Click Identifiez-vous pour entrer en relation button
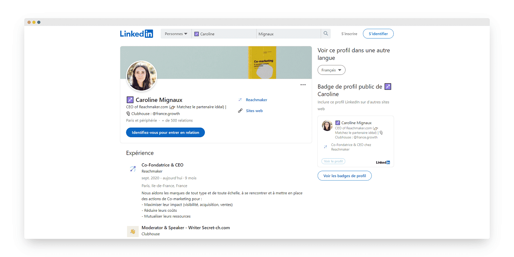 point(165,133)
